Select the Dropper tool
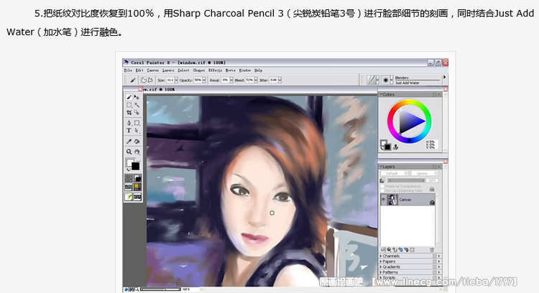Screen dimensions: 539x293 [129, 141]
